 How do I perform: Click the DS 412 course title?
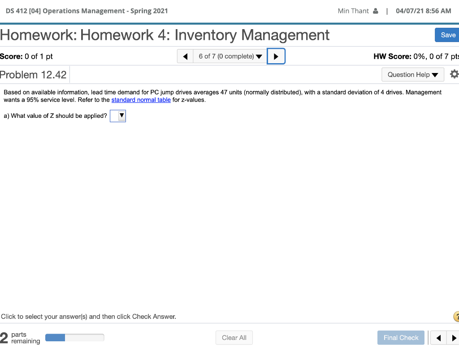(87, 11)
